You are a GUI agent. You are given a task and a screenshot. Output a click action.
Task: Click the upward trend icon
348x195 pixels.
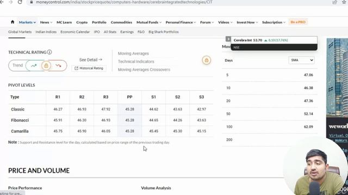pyautogui.click(x=34, y=66)
